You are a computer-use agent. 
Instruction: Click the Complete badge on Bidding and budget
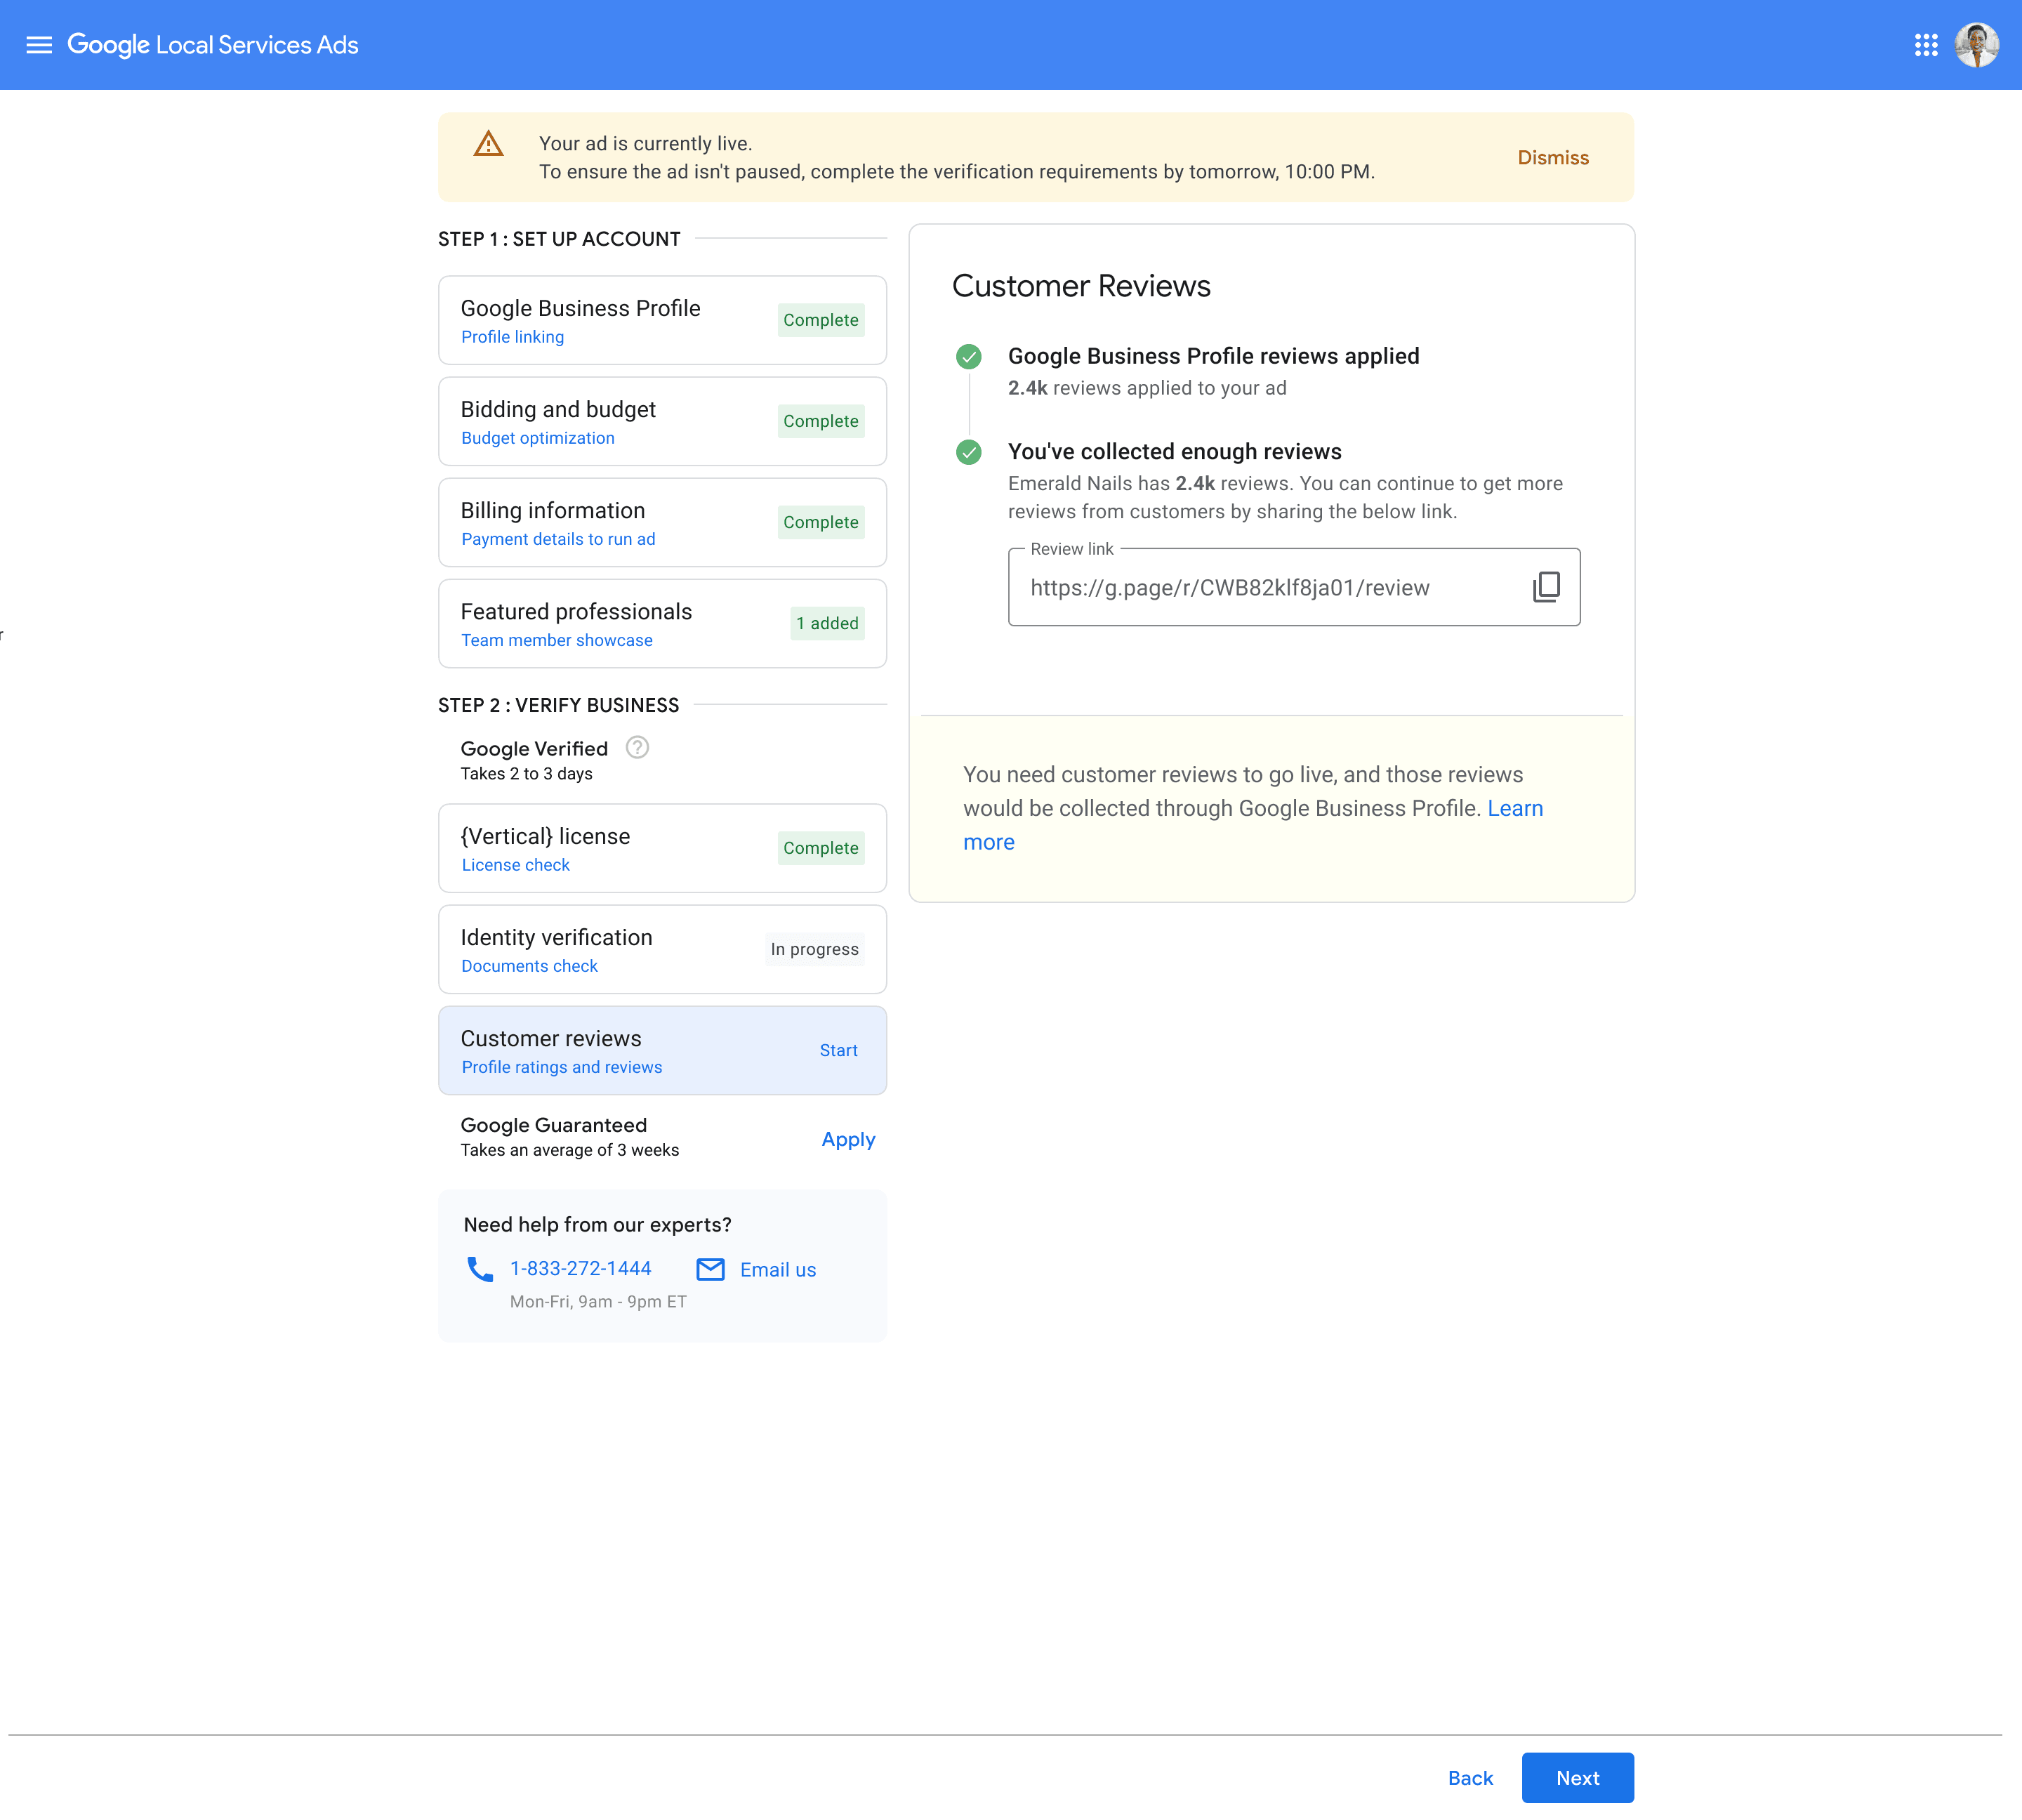pyautogui.click(x=821, y=421)
